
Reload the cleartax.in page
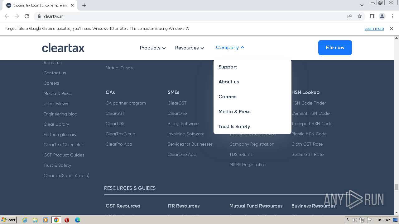pyautogui.click(x=27, y=16)
